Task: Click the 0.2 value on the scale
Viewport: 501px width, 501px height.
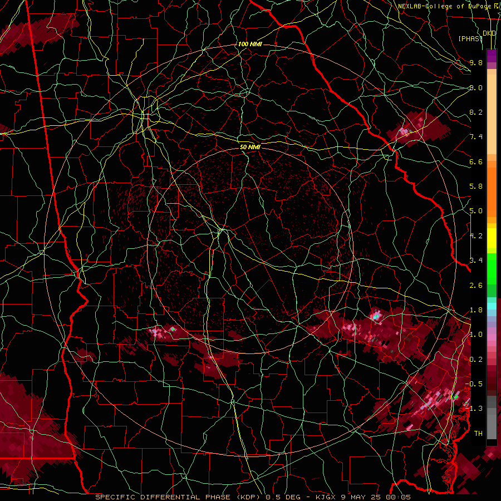Action: point(476,360)
